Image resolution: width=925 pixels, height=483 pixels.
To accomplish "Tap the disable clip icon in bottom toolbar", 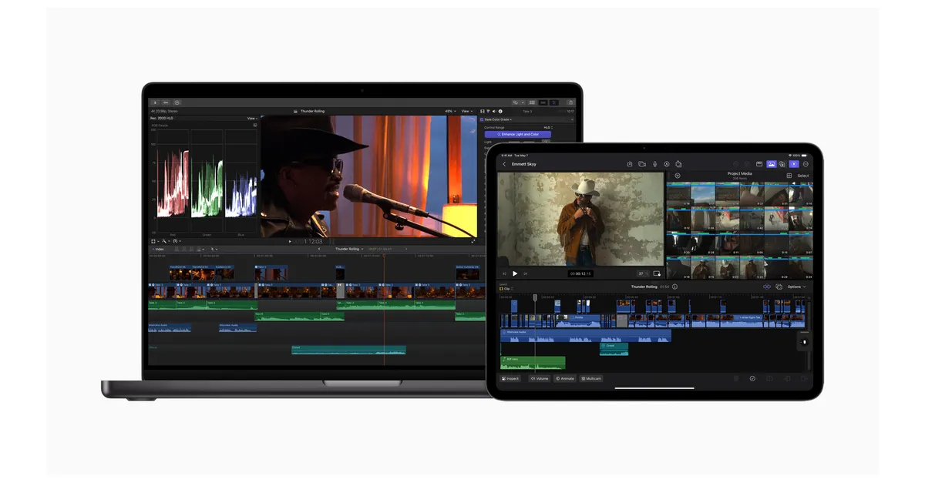I will click(752, 378).
